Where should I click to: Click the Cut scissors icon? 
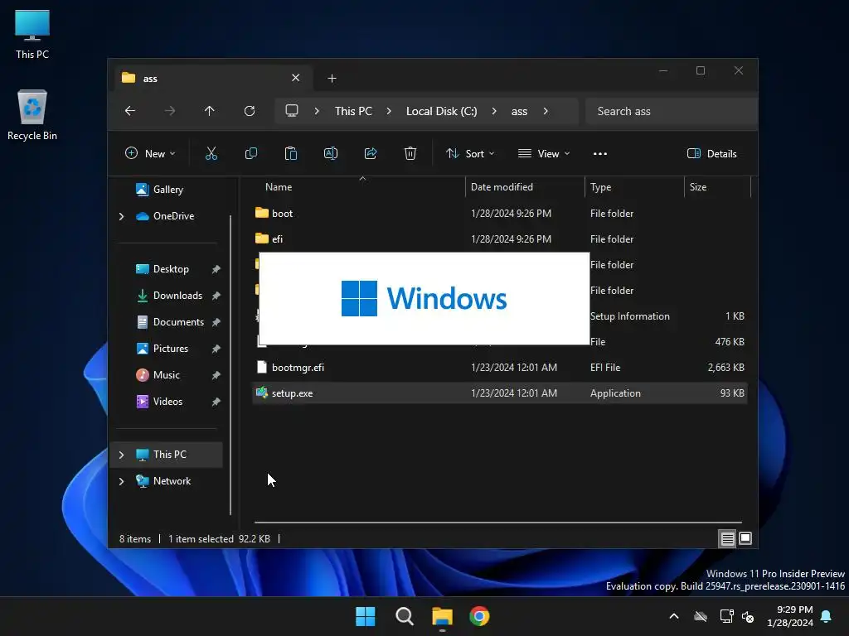pyautogui.click(x=211, y=153)
